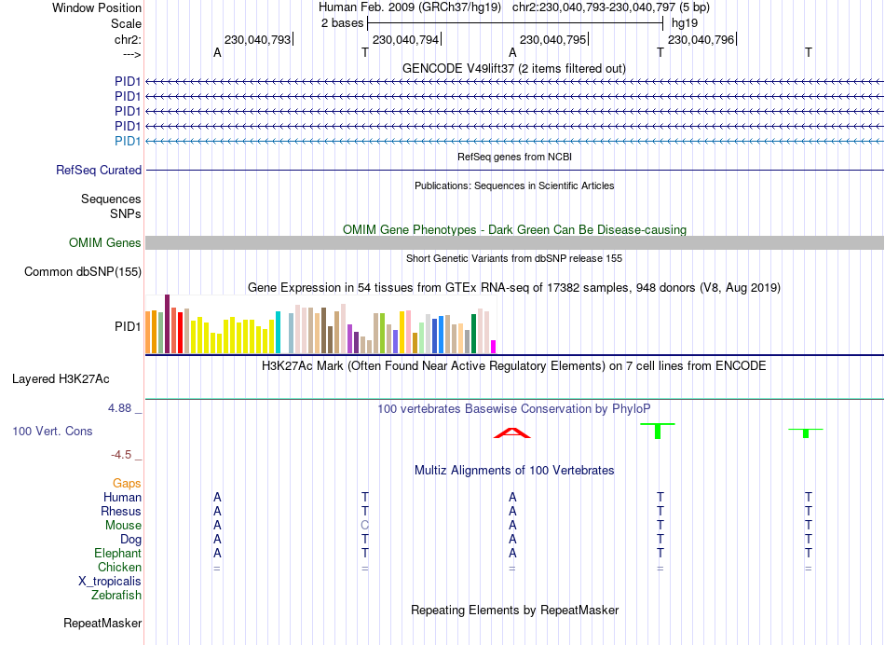
Task: Click coordinate label 230,040,793
Action: 257,39
